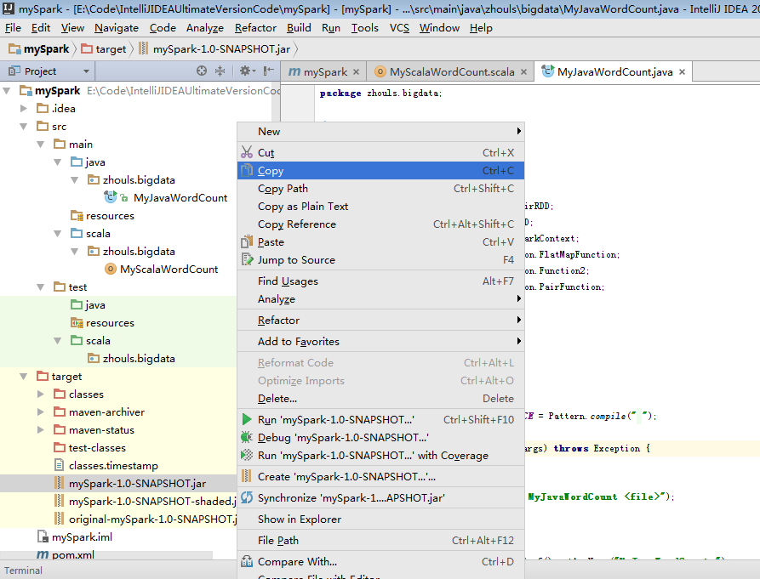Choose Delete... from context menu
The height and width of the screenshot is (579, 760).
(x=380, y=399)
